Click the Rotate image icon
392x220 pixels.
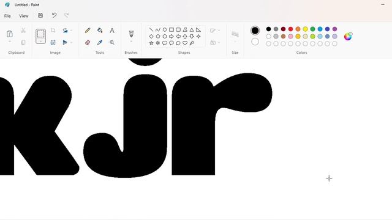pyautogui.click(x=65, y=31)
